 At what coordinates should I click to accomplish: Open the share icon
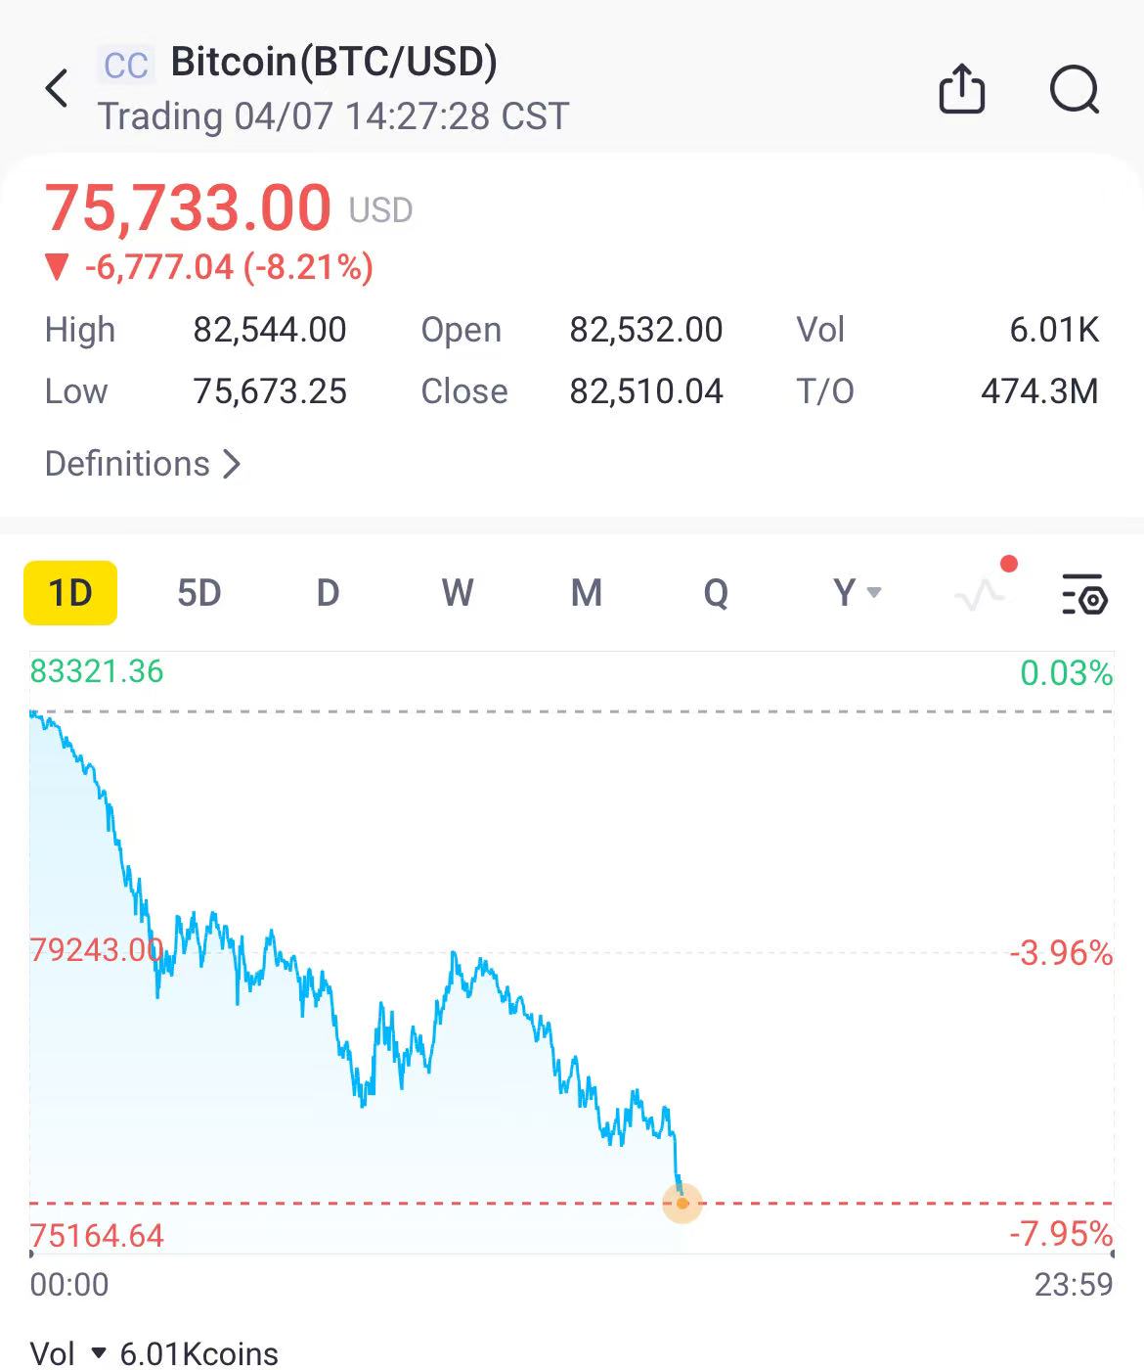961,89
